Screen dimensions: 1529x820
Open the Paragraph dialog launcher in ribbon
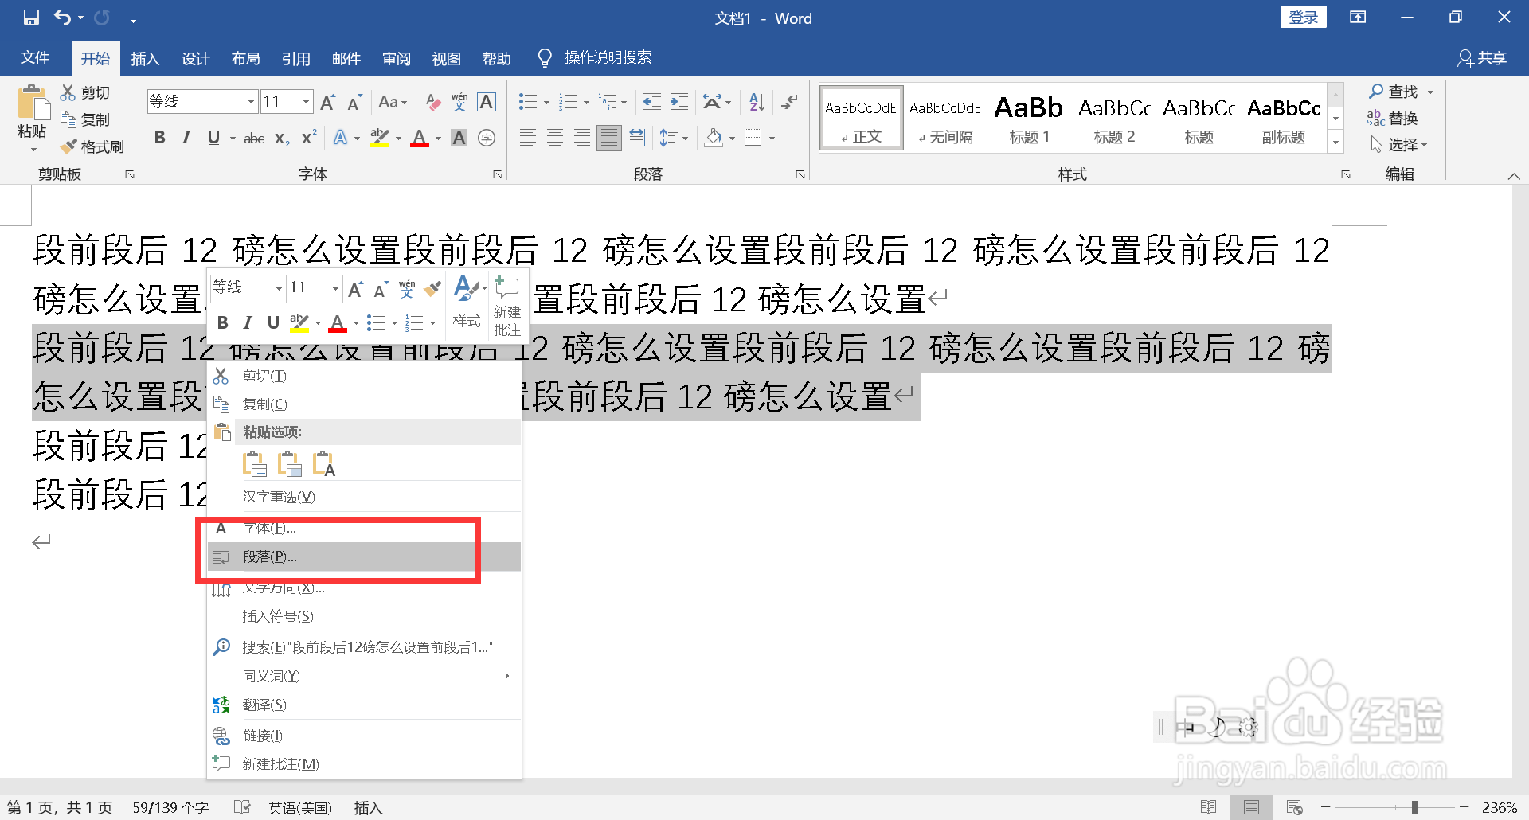(800, 174)
